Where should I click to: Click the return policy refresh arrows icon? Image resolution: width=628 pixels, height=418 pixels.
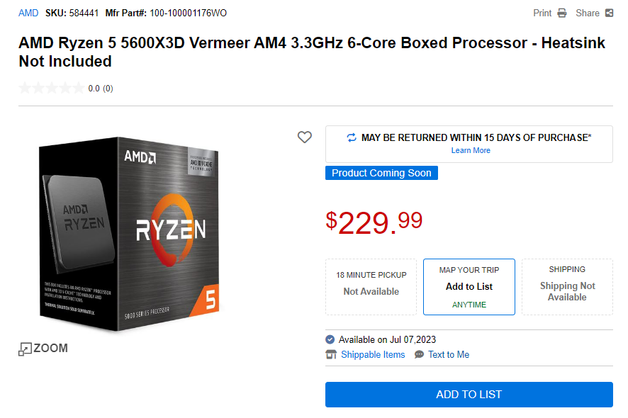coord(352,137)
